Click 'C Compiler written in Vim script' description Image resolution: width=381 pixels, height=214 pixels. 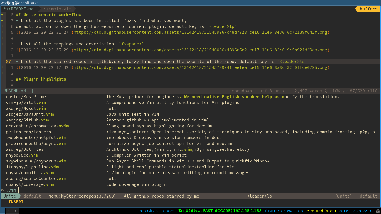tap(146, 155)
